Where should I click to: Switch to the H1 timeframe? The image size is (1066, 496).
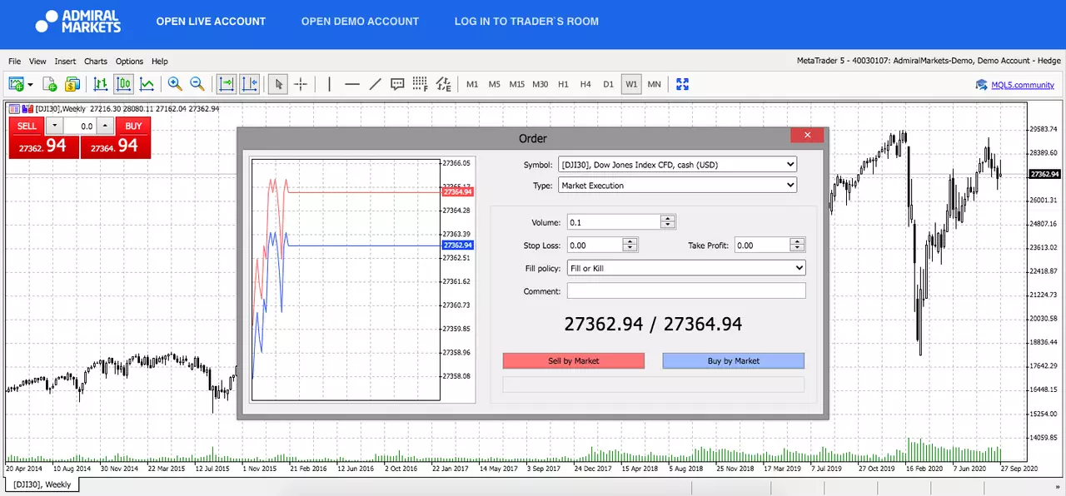[x=563, y=85]
